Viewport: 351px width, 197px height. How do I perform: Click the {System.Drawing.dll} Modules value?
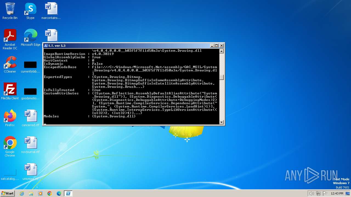coord(114,116)
